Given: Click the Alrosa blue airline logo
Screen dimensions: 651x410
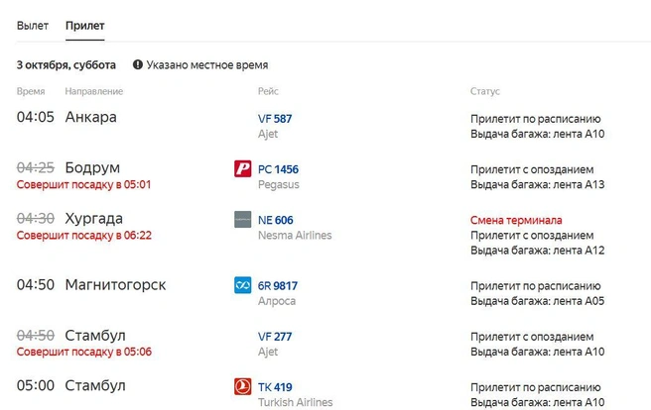Looking at the screenshot, I should [x=242, y=285].
